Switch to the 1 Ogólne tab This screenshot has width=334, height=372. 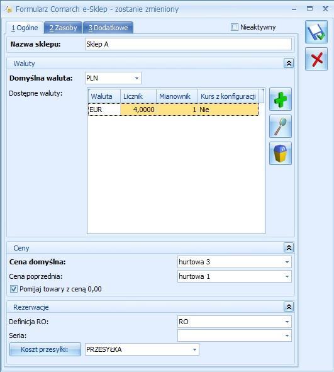(25, 28)
